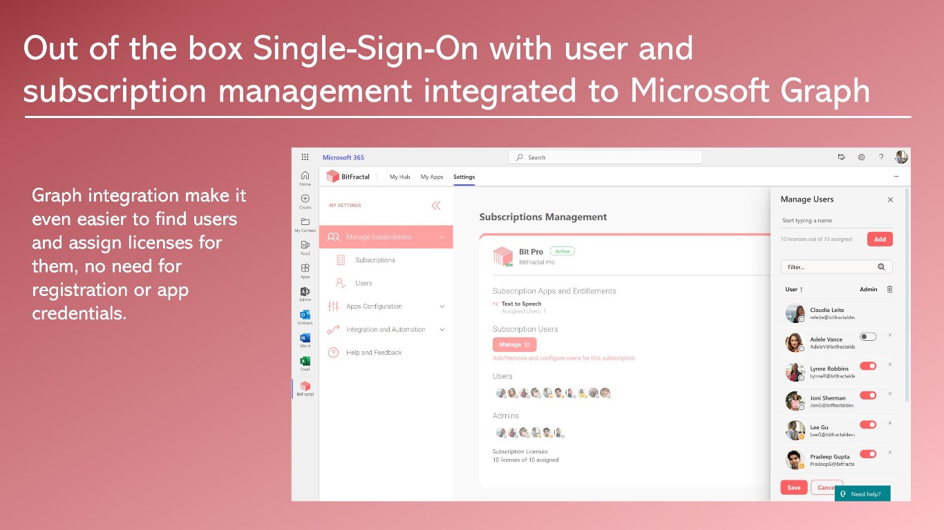Open the question mark help icon
Viewport: 944px width, 530px height.
pyautogui.click(x=881, y=157)
